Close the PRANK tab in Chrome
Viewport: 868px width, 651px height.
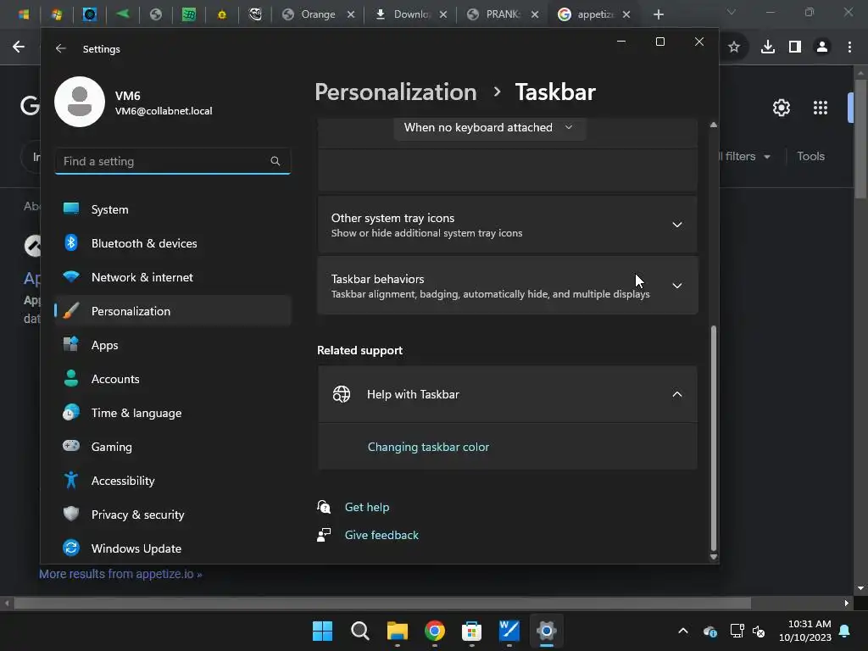click(535, 14)
